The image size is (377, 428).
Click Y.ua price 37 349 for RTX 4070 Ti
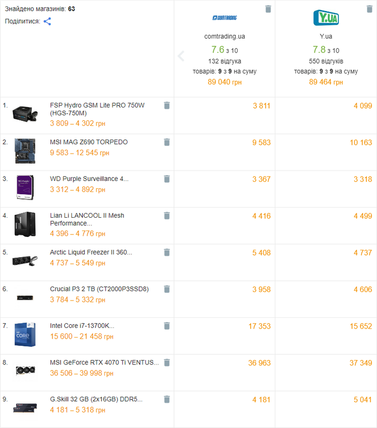[x=361, y=363]
